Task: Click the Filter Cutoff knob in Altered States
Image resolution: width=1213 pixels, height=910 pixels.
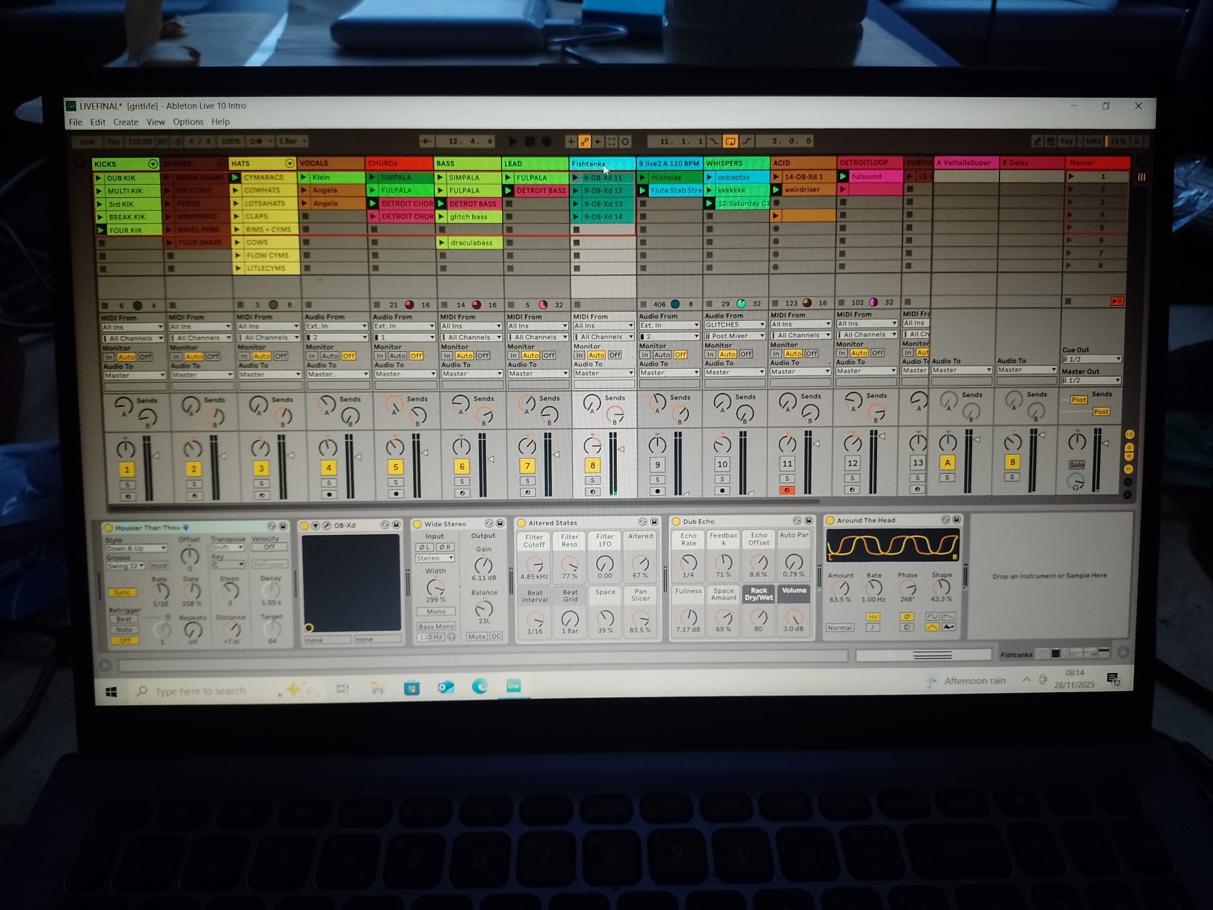Action: [x=534, y=564]
